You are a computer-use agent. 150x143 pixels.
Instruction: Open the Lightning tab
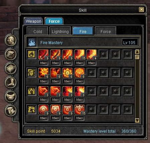(x=60, y=31)
